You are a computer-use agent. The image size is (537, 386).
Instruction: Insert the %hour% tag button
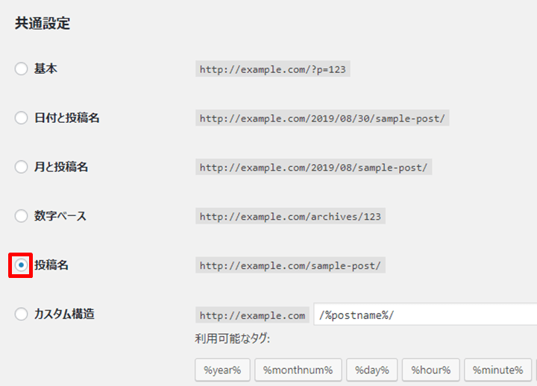click(x=431, y=370)
